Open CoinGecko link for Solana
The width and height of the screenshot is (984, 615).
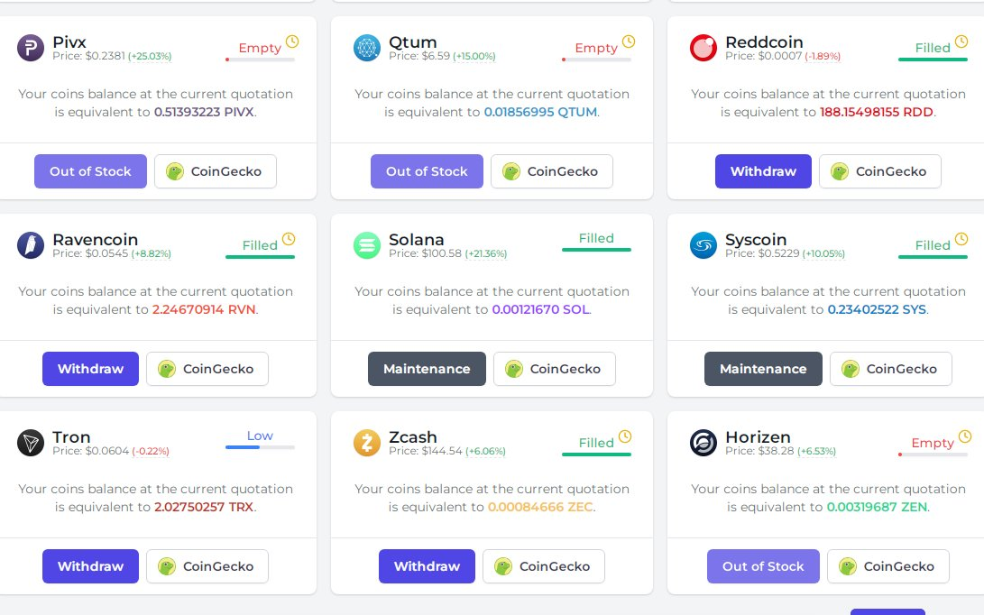click(554, 369)
